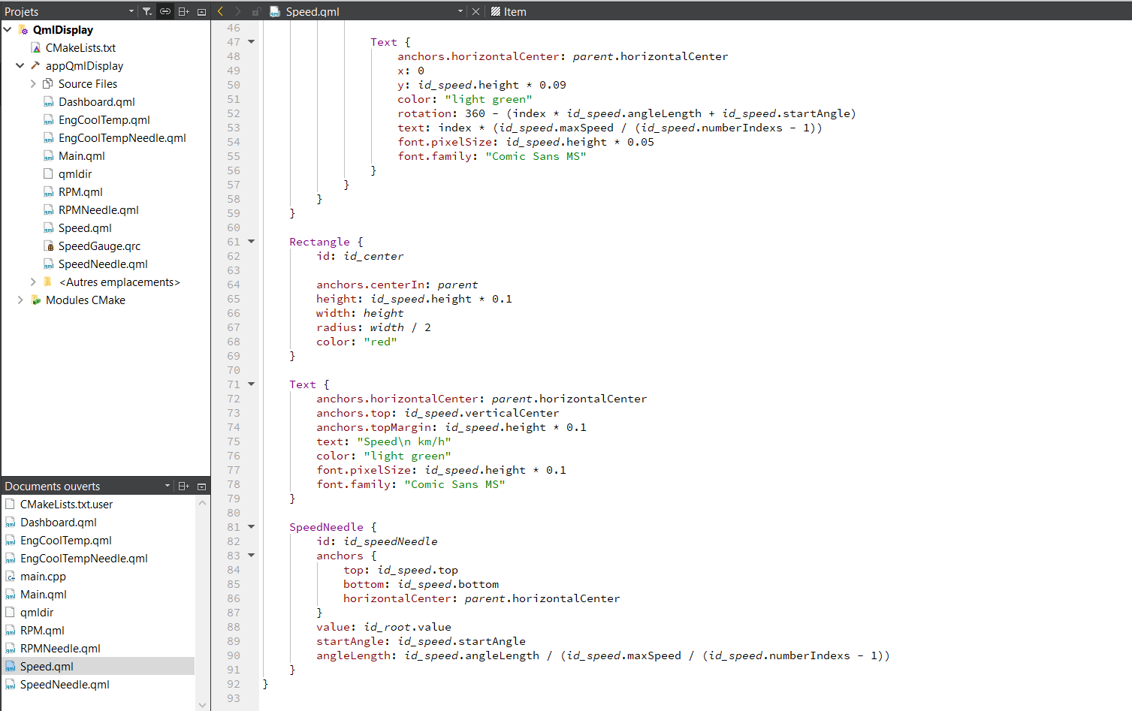1132x711 pixels.
Task: Click the locked SpeedGauge.qrc file icon
Action: (x=48, y=246)
